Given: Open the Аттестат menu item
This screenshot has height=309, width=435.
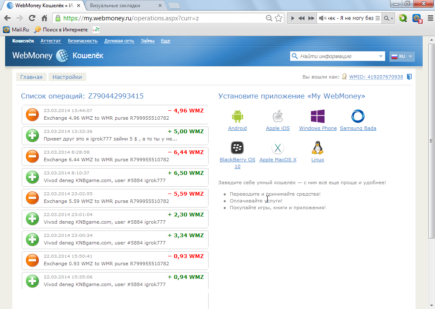Looking at the screenshot, I should [x=51, y=41].
